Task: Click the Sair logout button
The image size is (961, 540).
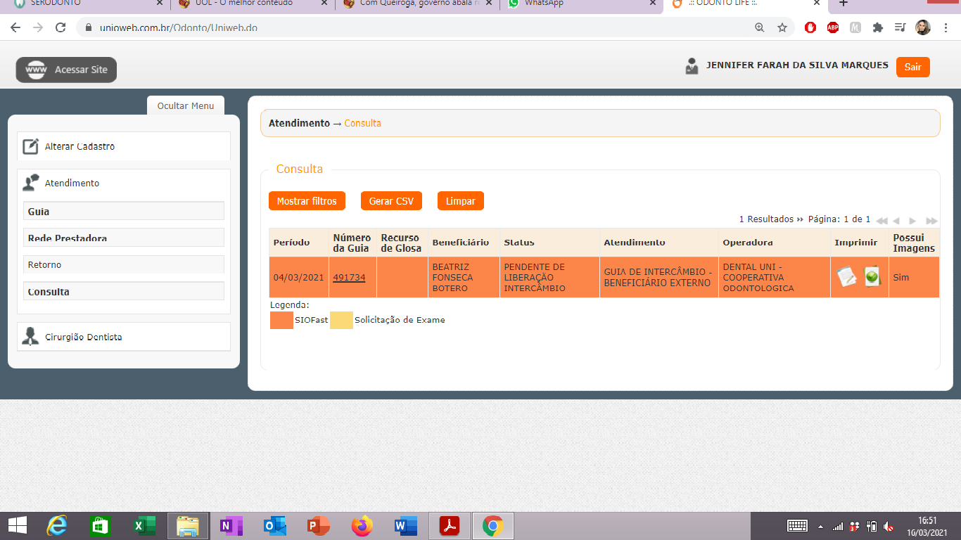Action: [x=913, y=67]
